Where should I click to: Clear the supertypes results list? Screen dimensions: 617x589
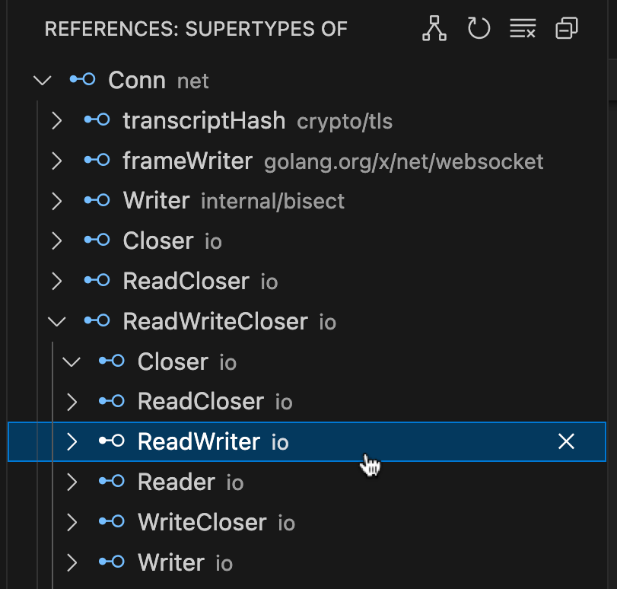tap(523, 27)
